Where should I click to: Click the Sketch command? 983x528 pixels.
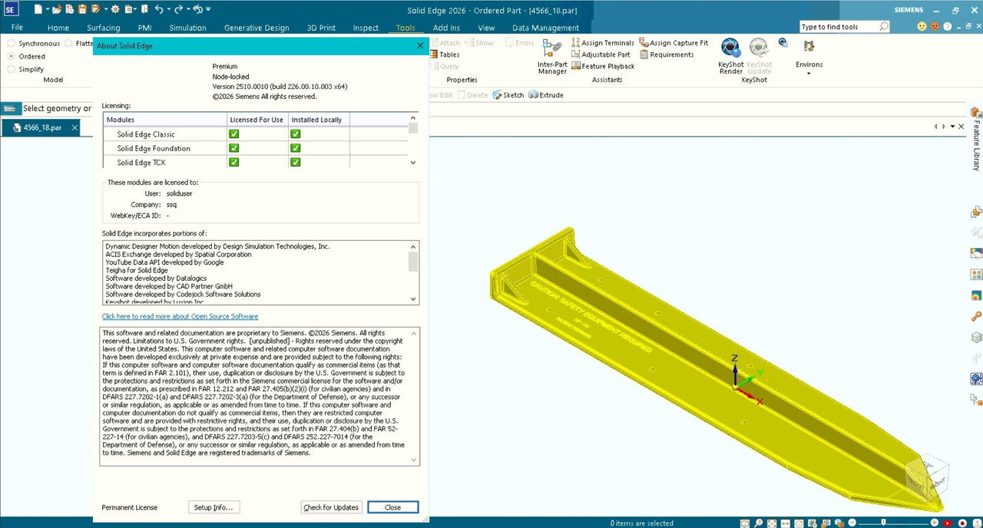click(508, 95)
